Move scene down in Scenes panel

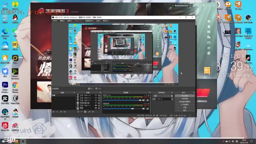click(65, 112)
